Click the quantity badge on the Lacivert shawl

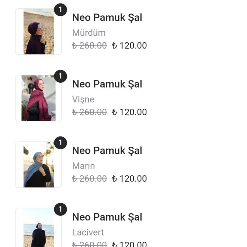[x=60, y=210]
